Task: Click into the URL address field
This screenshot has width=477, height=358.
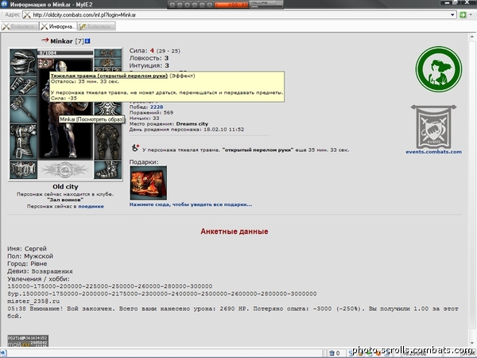Action: pyautogui.click(x=238, y=14)
